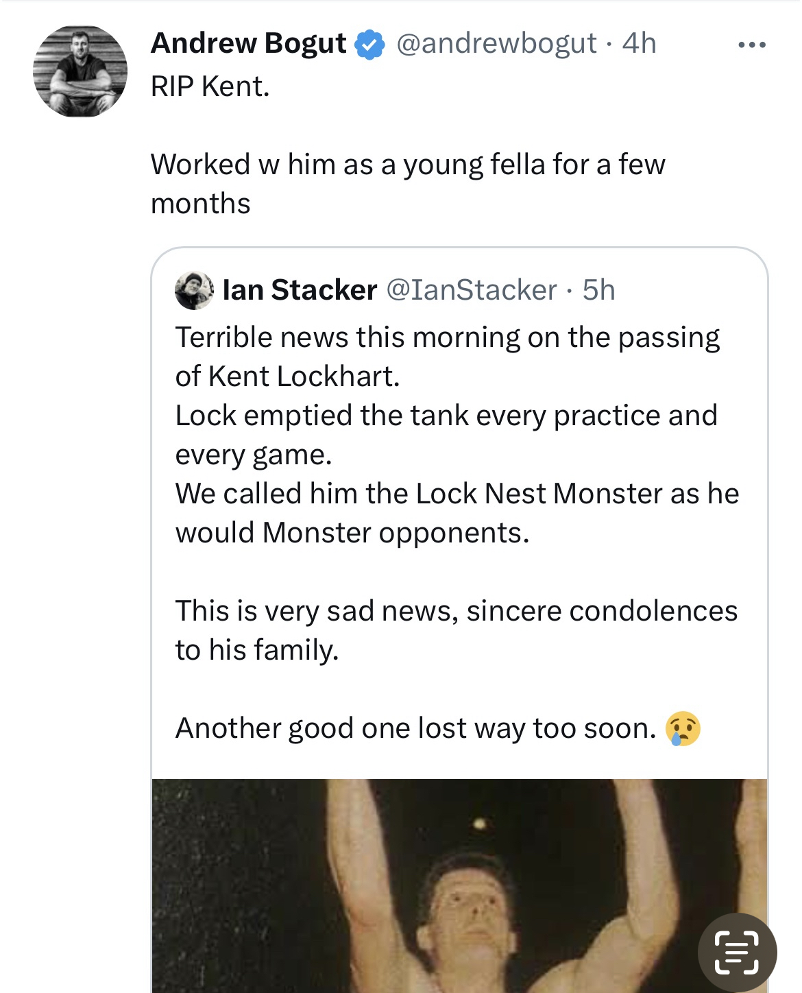This screenshot has height=993, width=802.
Task: Tap the blue verified badge icon
Action: click(369, 45)
